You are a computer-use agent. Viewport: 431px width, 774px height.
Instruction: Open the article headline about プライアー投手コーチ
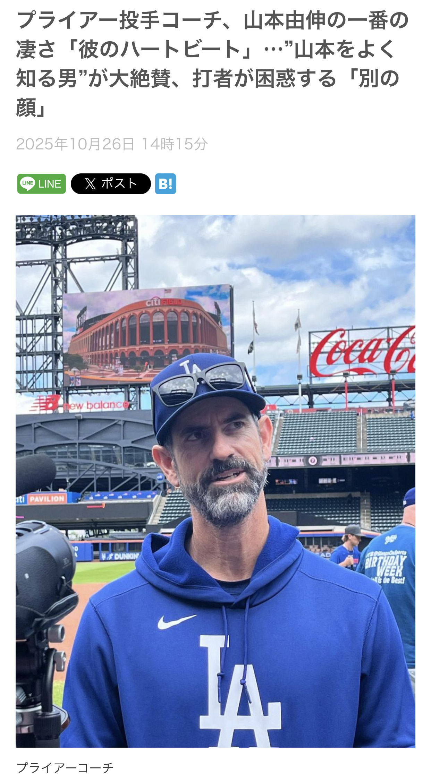click(212, 64)
